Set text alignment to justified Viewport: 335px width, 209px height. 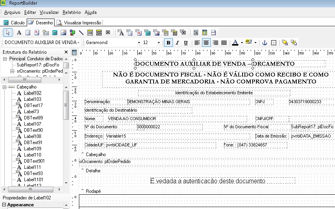(x=224, y=42)
